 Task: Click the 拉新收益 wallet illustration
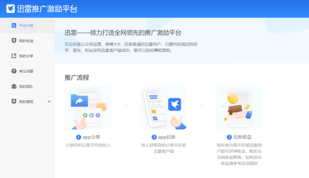coord(238,108)
